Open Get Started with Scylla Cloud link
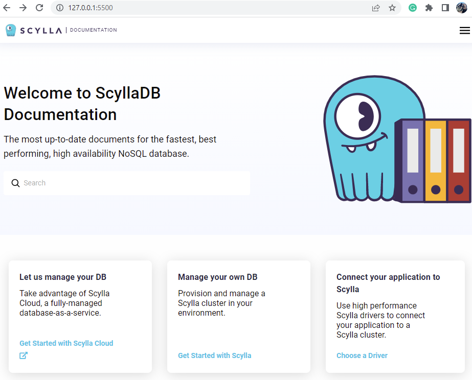 pos(66,343)
